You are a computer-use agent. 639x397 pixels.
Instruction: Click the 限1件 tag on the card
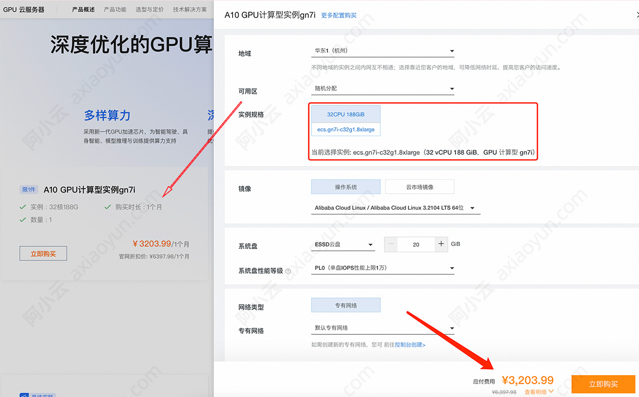click(x=29, y=190)
